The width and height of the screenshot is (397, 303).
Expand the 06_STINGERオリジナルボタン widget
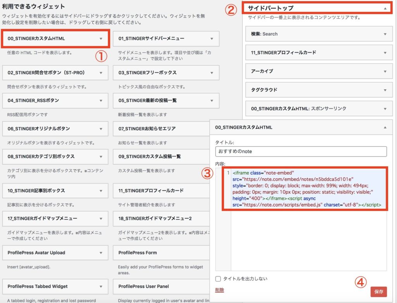click(x=101, y=129)
